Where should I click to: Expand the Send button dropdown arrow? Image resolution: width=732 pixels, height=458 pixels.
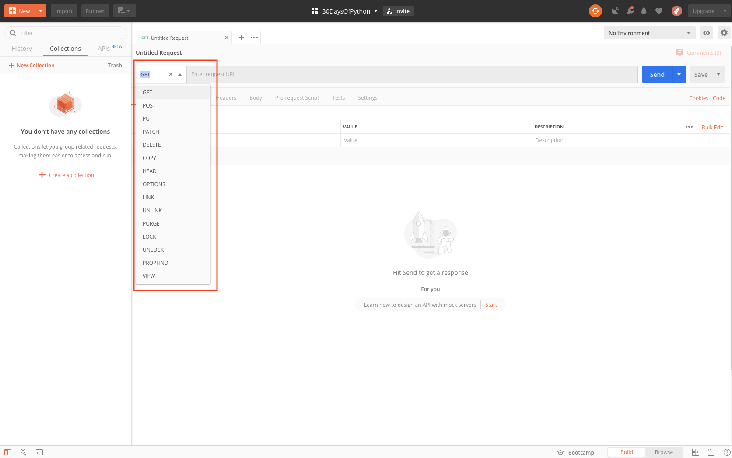(x=679, y=74)
